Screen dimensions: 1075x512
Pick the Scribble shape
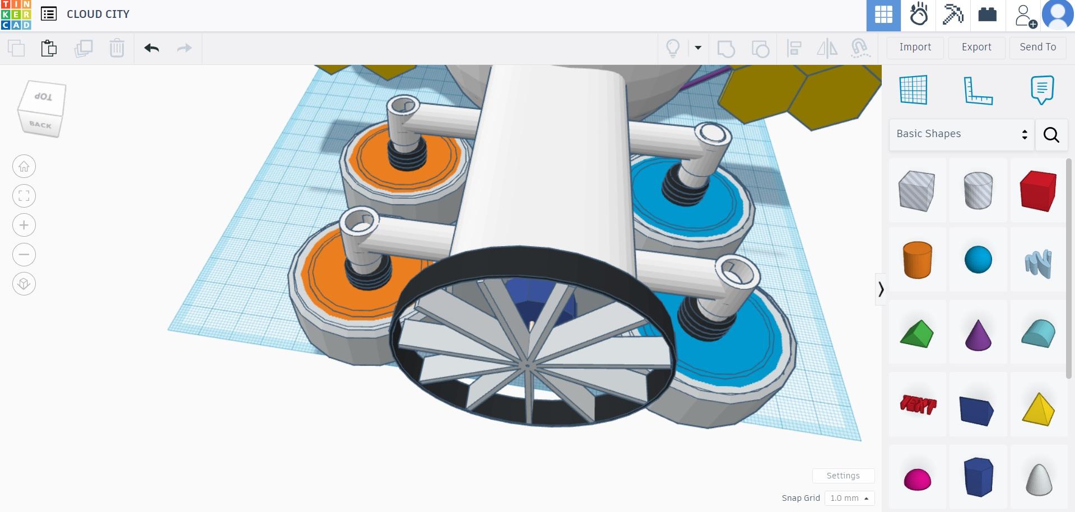coord(1038,263)
